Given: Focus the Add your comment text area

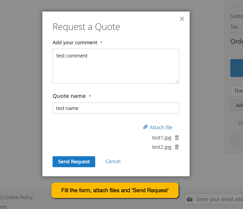Looking at the screenshot, I should click(x=116, y=66).
